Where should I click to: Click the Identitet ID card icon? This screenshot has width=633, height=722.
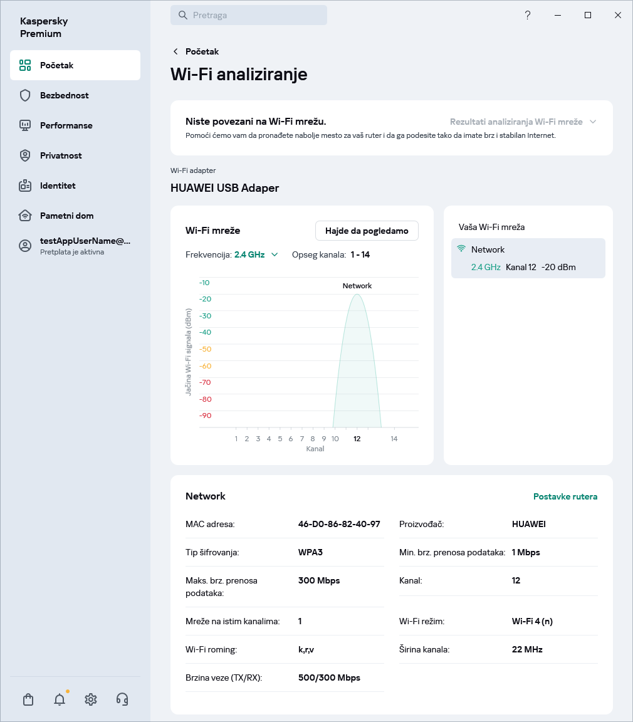pos(25,186)
